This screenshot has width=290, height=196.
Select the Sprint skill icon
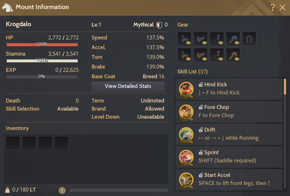click(186, 158)
